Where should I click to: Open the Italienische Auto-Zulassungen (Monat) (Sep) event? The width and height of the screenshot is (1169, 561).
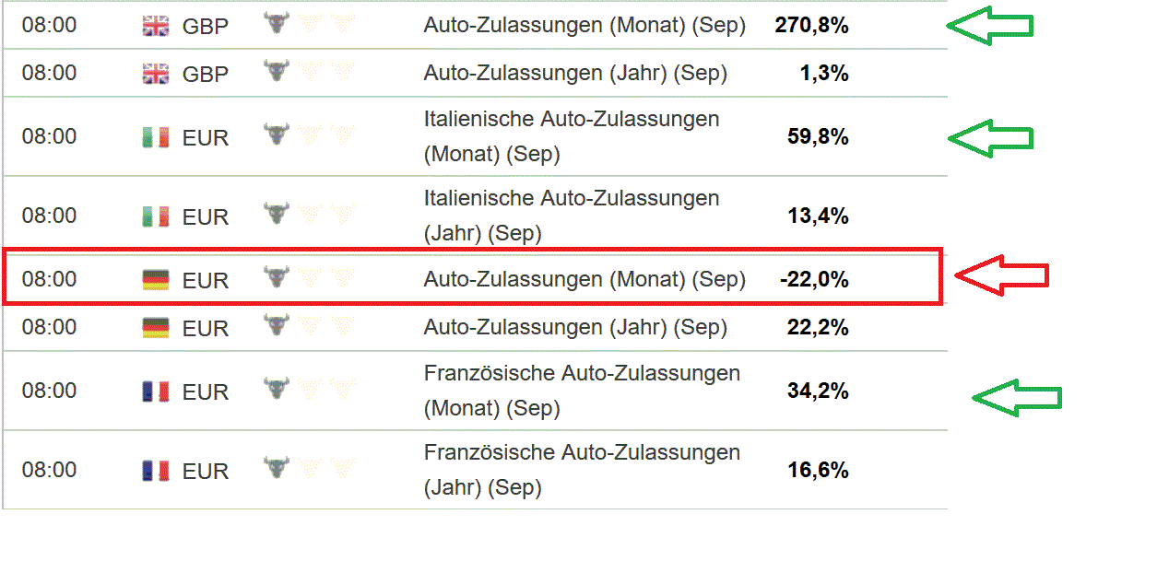(572, 136)
